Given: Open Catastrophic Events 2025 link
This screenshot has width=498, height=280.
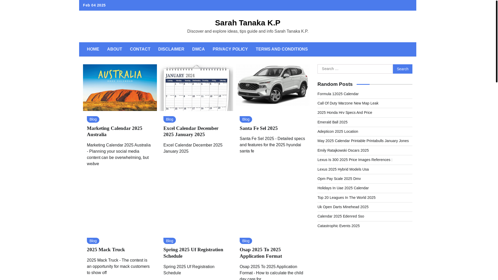Looking at the screenshot, I should tap(338, 226).
